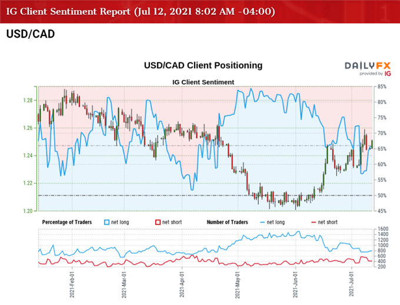The width and height of the screenshot is (400, 305).
Task: Click the net short label beside red square
Action: [172, 222]
